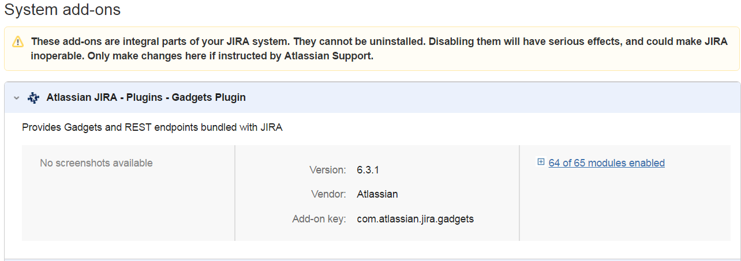Click the Atlassian vendor name
Viewport: 741px width, 261px height.
[x=377, y=194]
